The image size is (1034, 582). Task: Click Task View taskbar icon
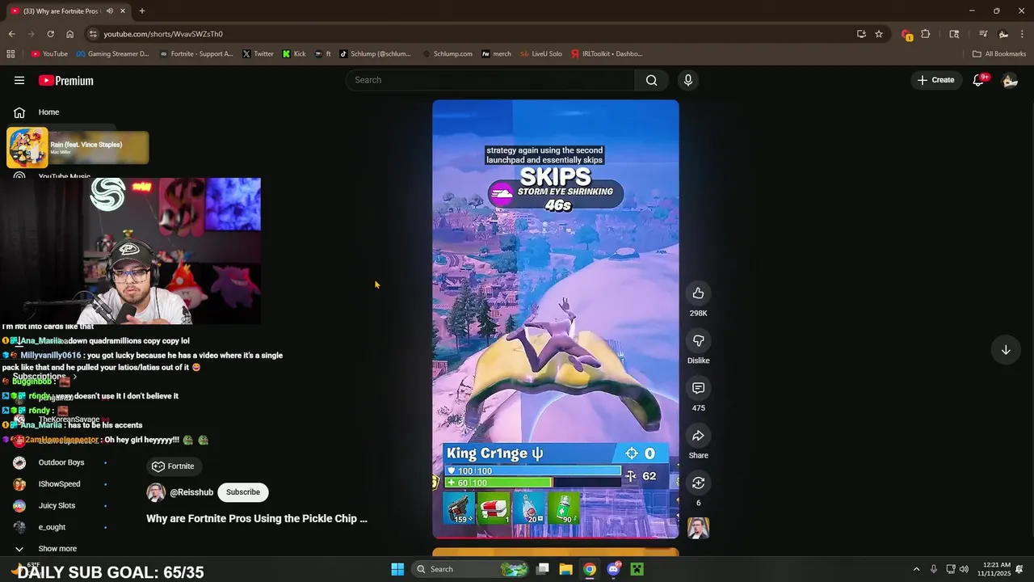[x=543, y=569]
